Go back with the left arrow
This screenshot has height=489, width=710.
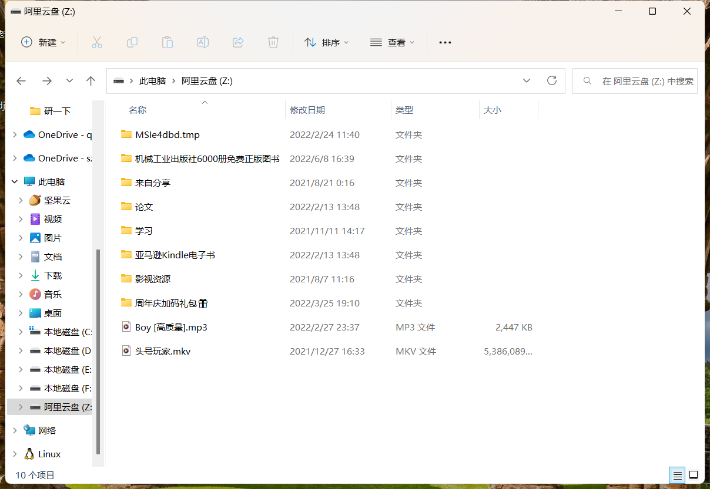(x=21, y=81)
